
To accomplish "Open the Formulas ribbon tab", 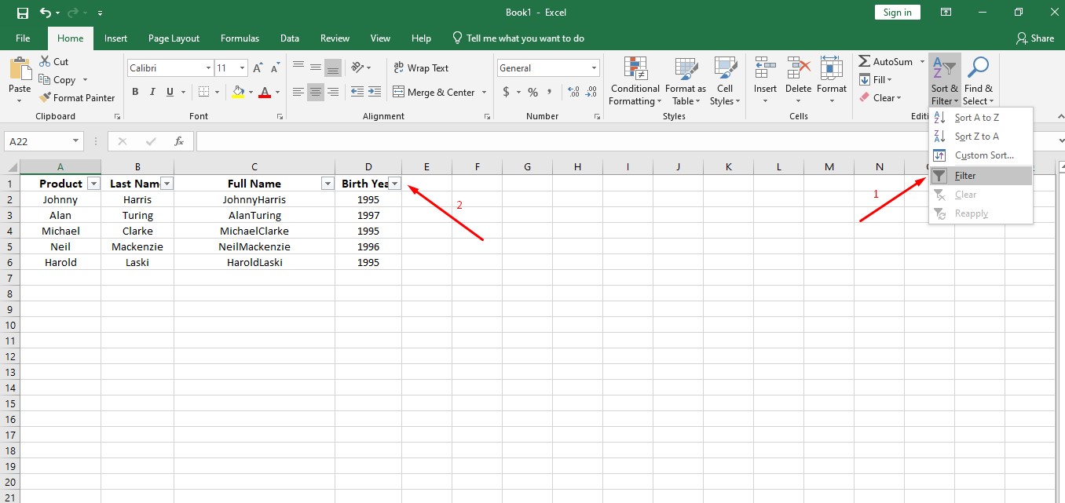I will [240, 38].
